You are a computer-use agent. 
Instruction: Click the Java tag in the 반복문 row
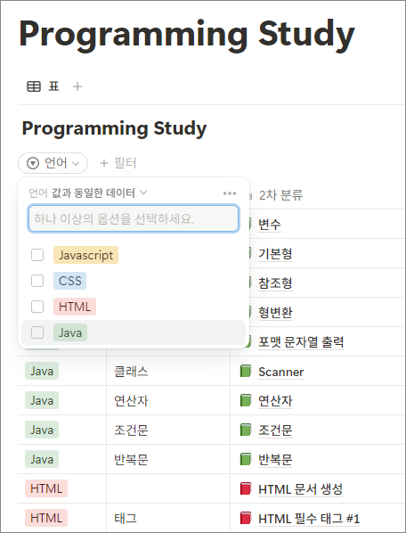pyautogui.click(x=42, y=459)
